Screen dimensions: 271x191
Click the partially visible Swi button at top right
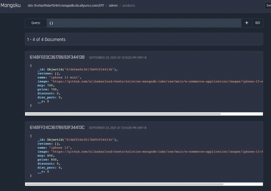pyautogui.click(x=268, y=6)
